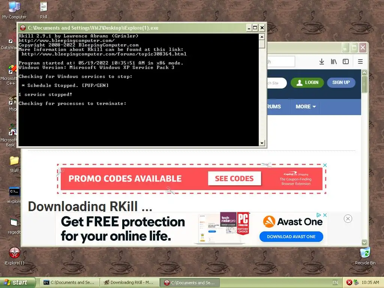The height and width of the screenshot is (288, 384).
Task: Click the network tray icon by the clock
Action: click(356, 282)
